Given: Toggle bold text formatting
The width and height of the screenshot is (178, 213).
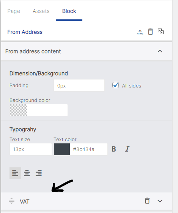Looking at the screenshot, I should (114, 149).
